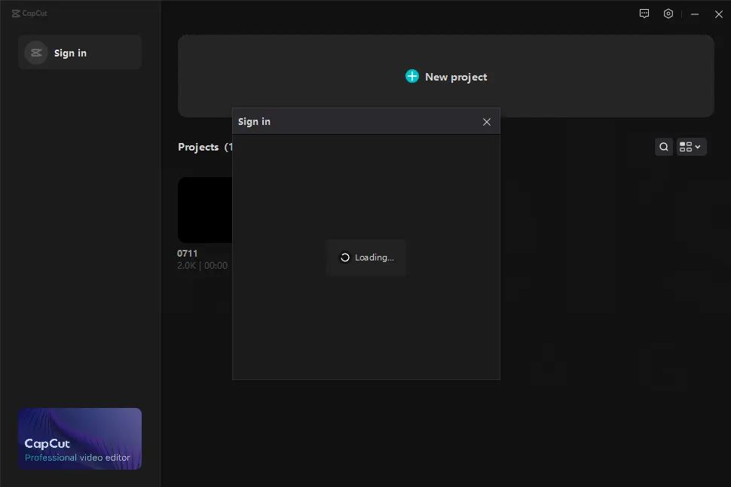This screenshot has height=487, width=731.
Task: Close the CapCut window
Action: (718, 14)
